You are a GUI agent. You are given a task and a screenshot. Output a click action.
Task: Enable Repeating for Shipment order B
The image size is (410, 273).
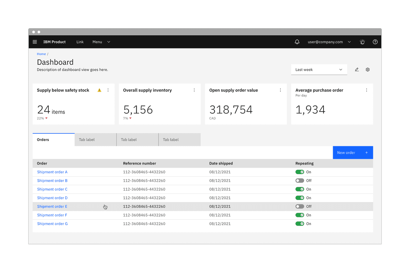(x=300, y=180)
